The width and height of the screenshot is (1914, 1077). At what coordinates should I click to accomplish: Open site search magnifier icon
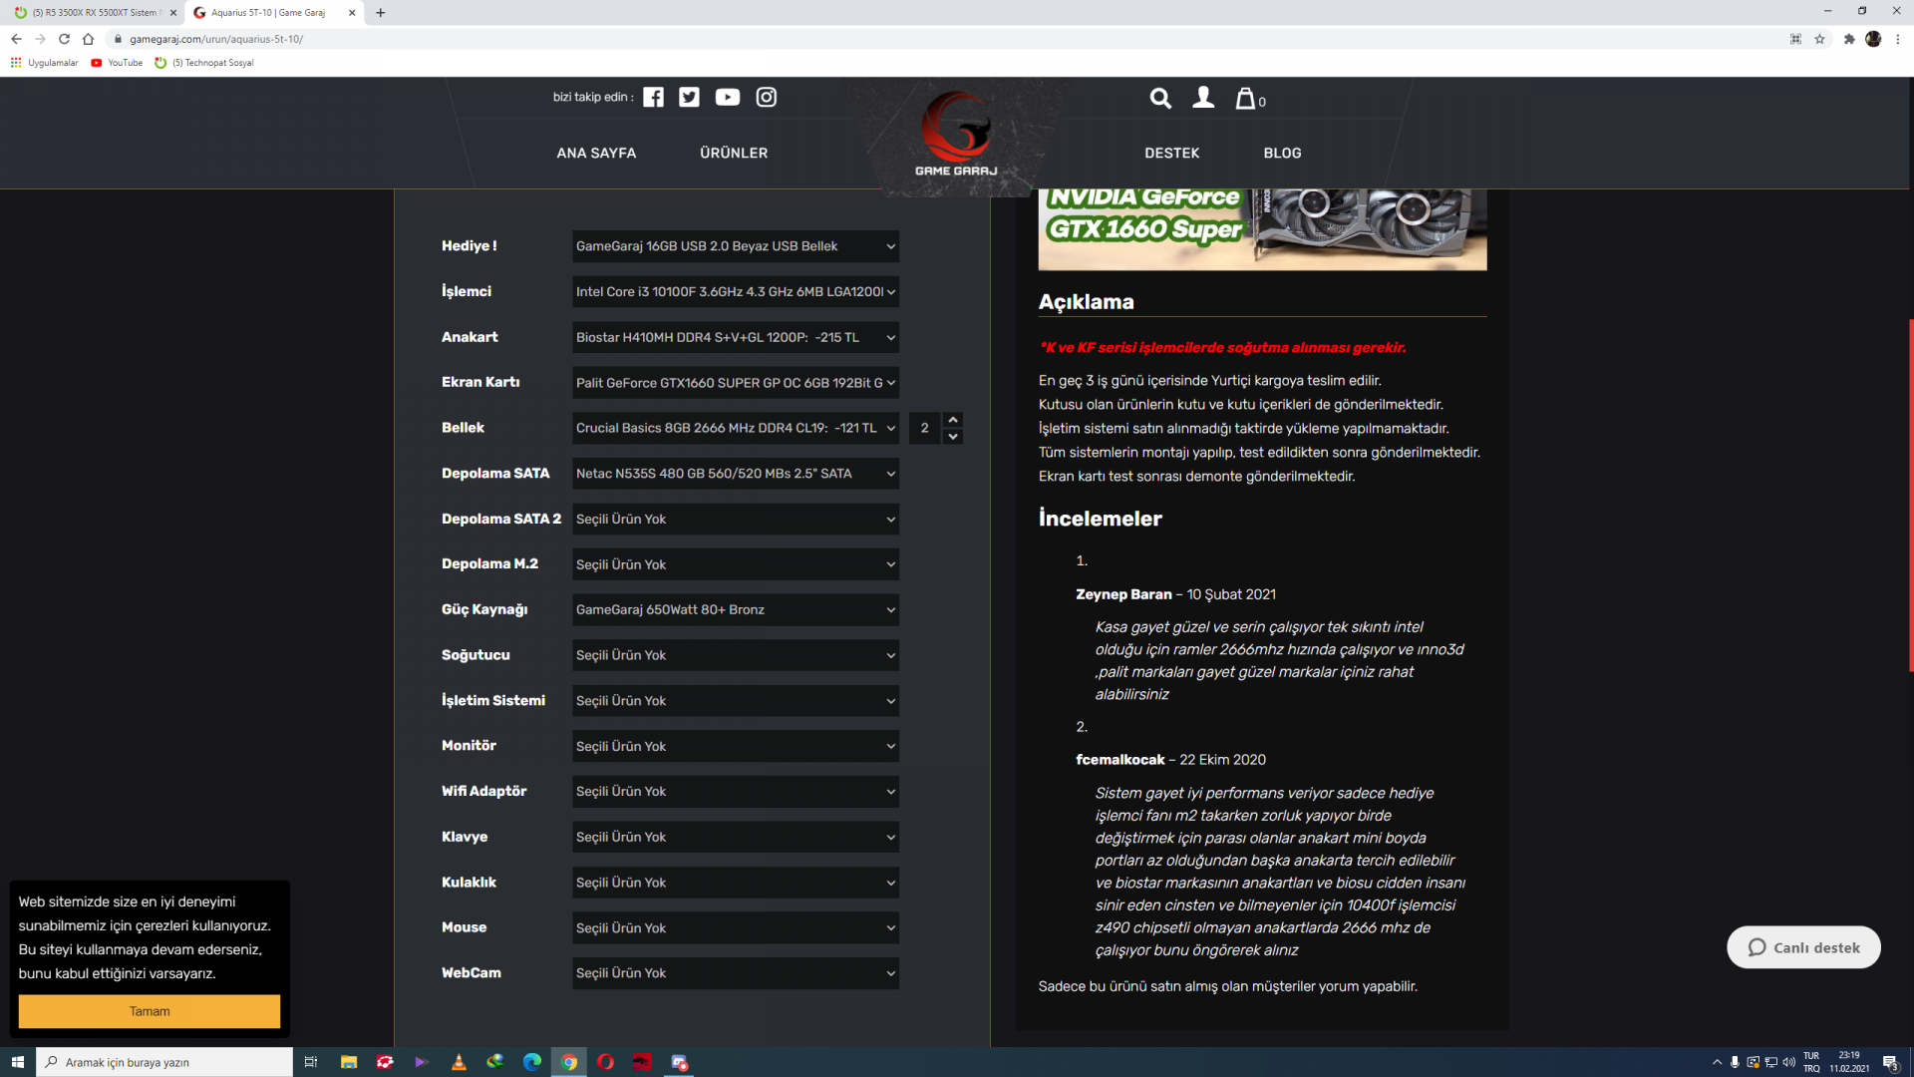pyautogui.click(x=1160, y=98)
